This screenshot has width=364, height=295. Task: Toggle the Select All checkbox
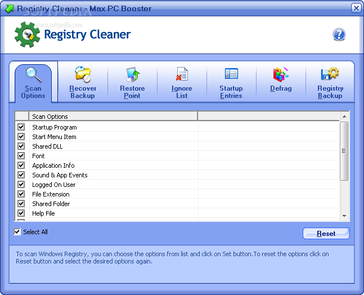coord(17,232)
